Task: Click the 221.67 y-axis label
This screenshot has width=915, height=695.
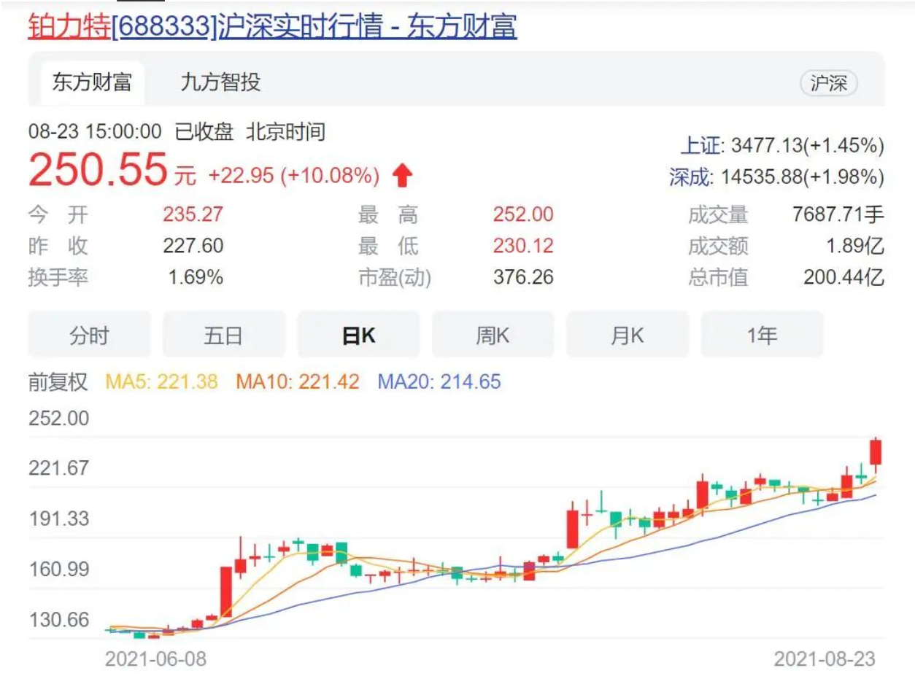Action: tap(58, 468)
